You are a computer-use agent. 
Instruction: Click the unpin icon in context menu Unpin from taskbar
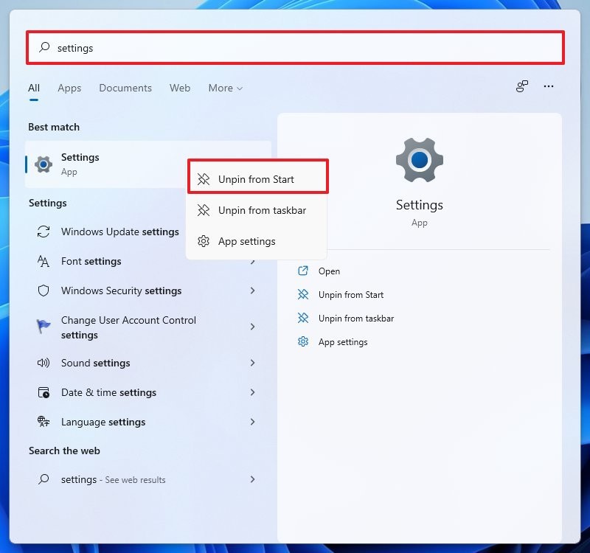tap(204, 210)
